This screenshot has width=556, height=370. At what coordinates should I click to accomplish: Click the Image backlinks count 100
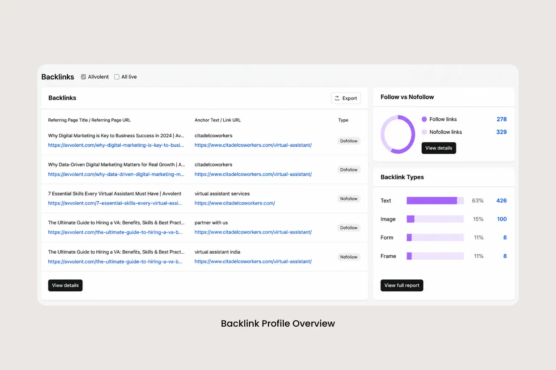tap(502, 219)
